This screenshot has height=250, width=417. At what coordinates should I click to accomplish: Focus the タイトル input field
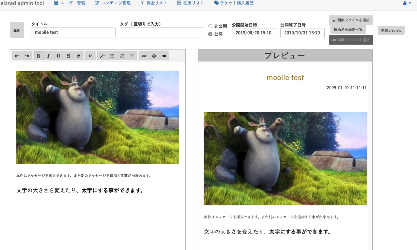73,32
